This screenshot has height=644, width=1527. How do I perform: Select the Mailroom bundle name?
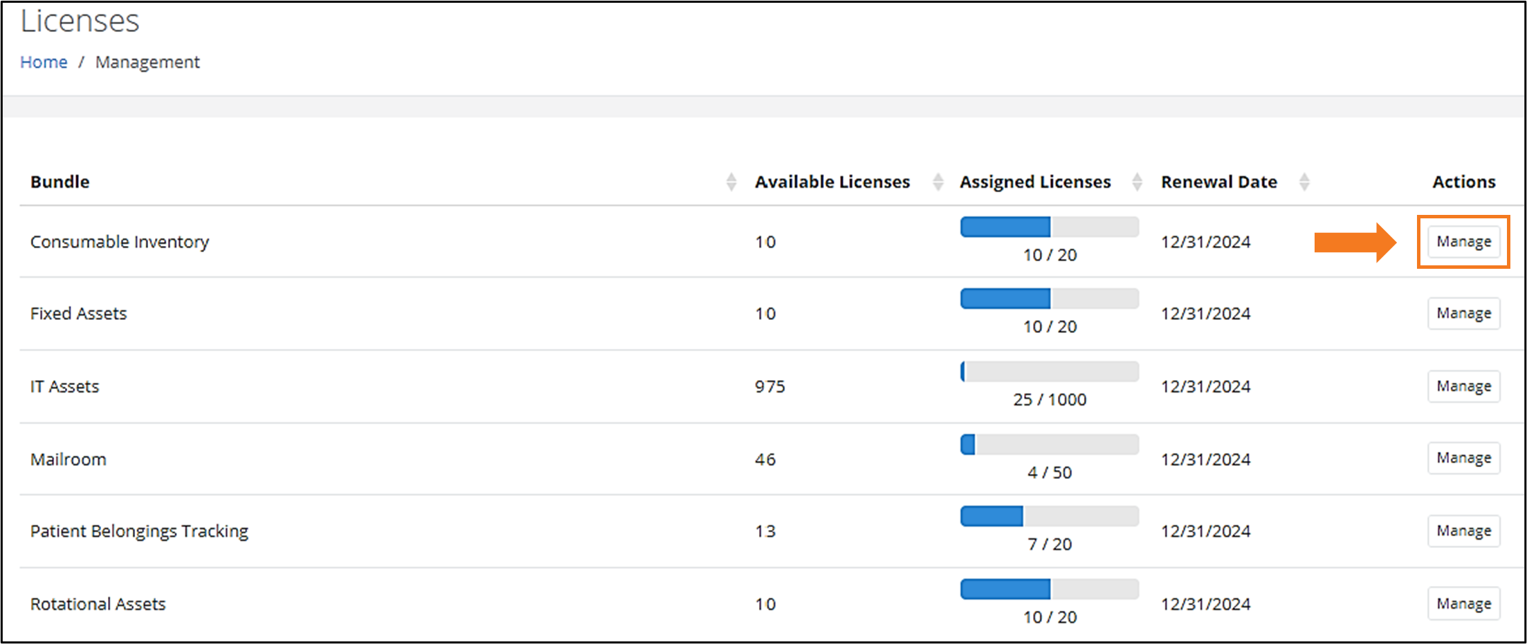click(68, 460)
